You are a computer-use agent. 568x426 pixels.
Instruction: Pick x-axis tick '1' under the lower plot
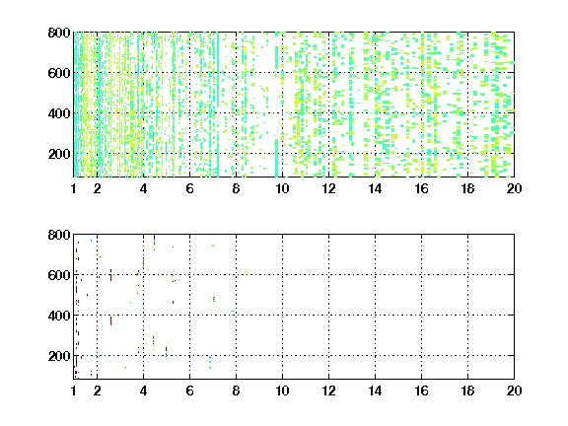(74, 390)
